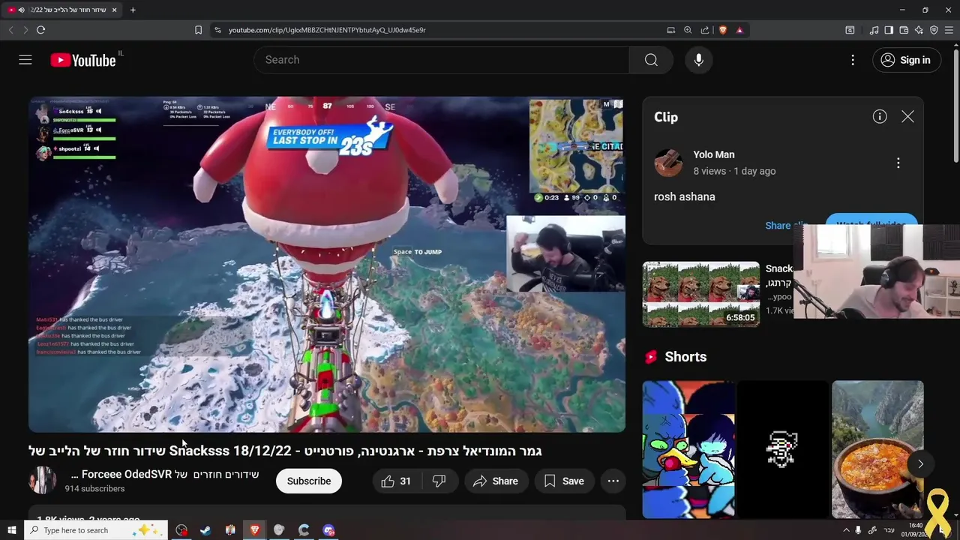Open Brave browser from the taskbar
Screen dimensions: 960x540
pyautogui.click(x=255, y=530)
